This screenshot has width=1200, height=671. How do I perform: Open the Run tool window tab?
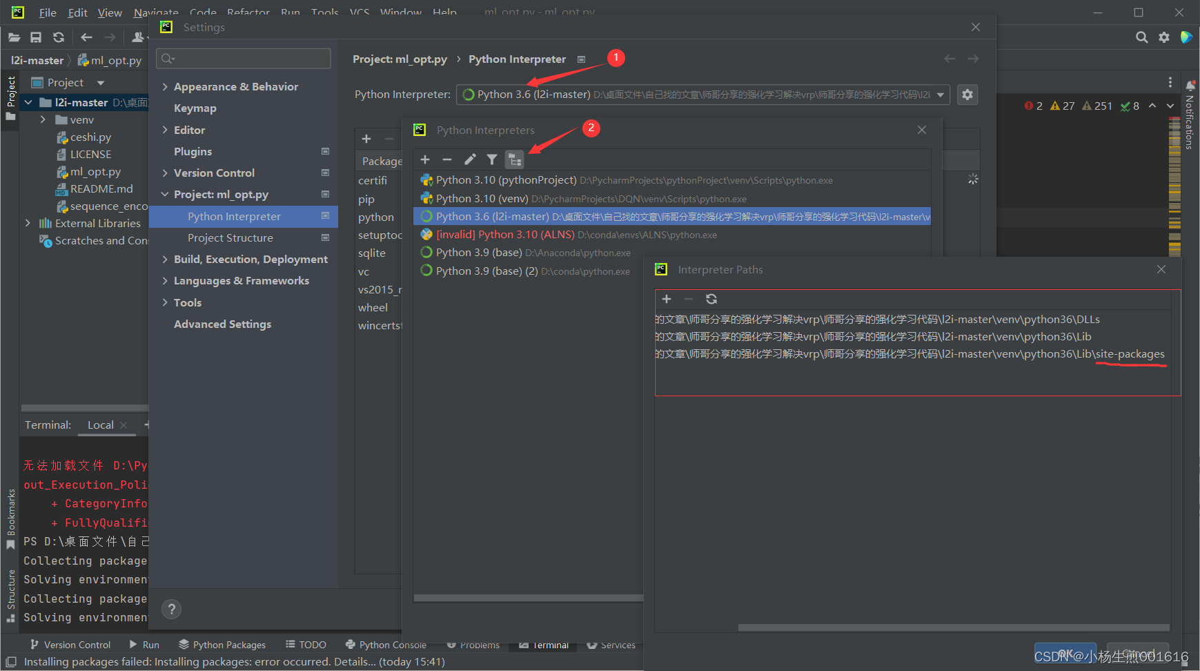pyautogui.click(x=144, y=645)
